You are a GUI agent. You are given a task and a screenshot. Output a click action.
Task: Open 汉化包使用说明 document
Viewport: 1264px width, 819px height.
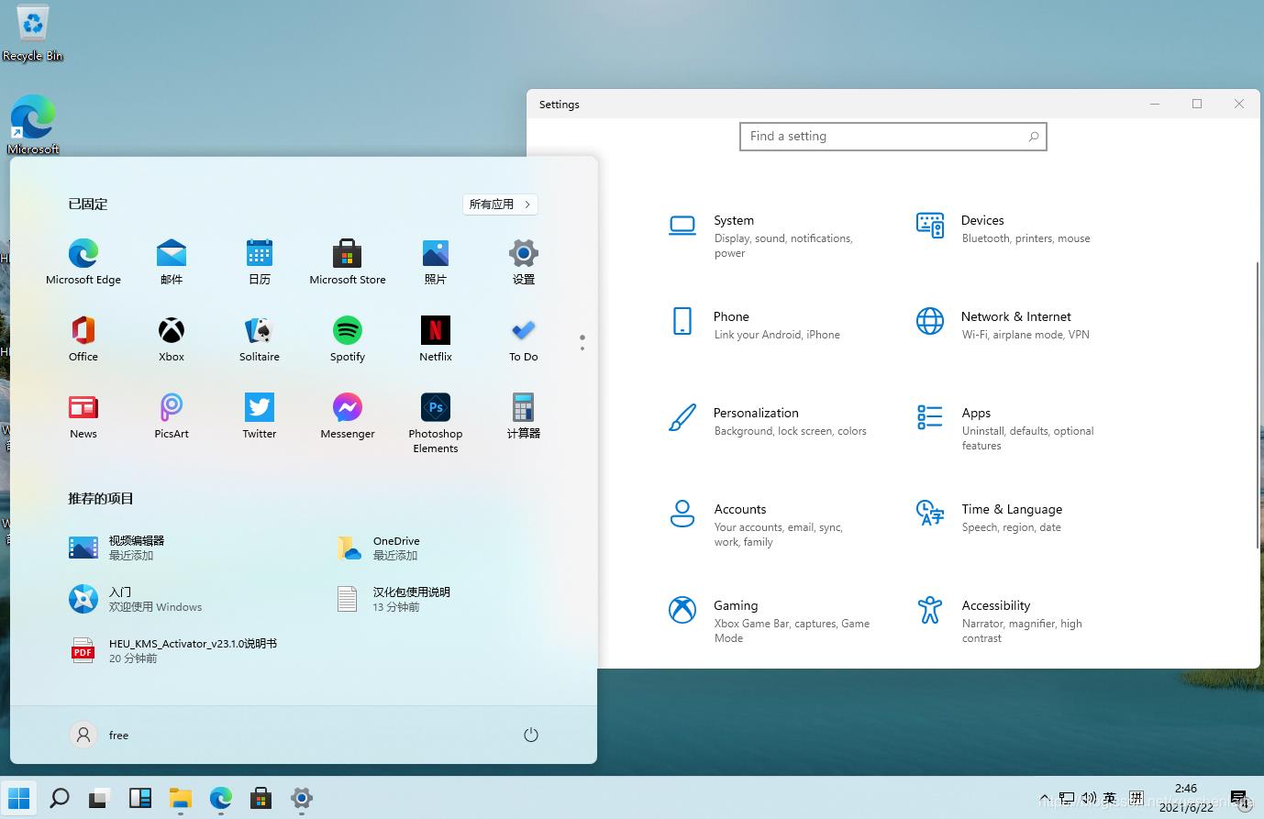tap(393, 599)
